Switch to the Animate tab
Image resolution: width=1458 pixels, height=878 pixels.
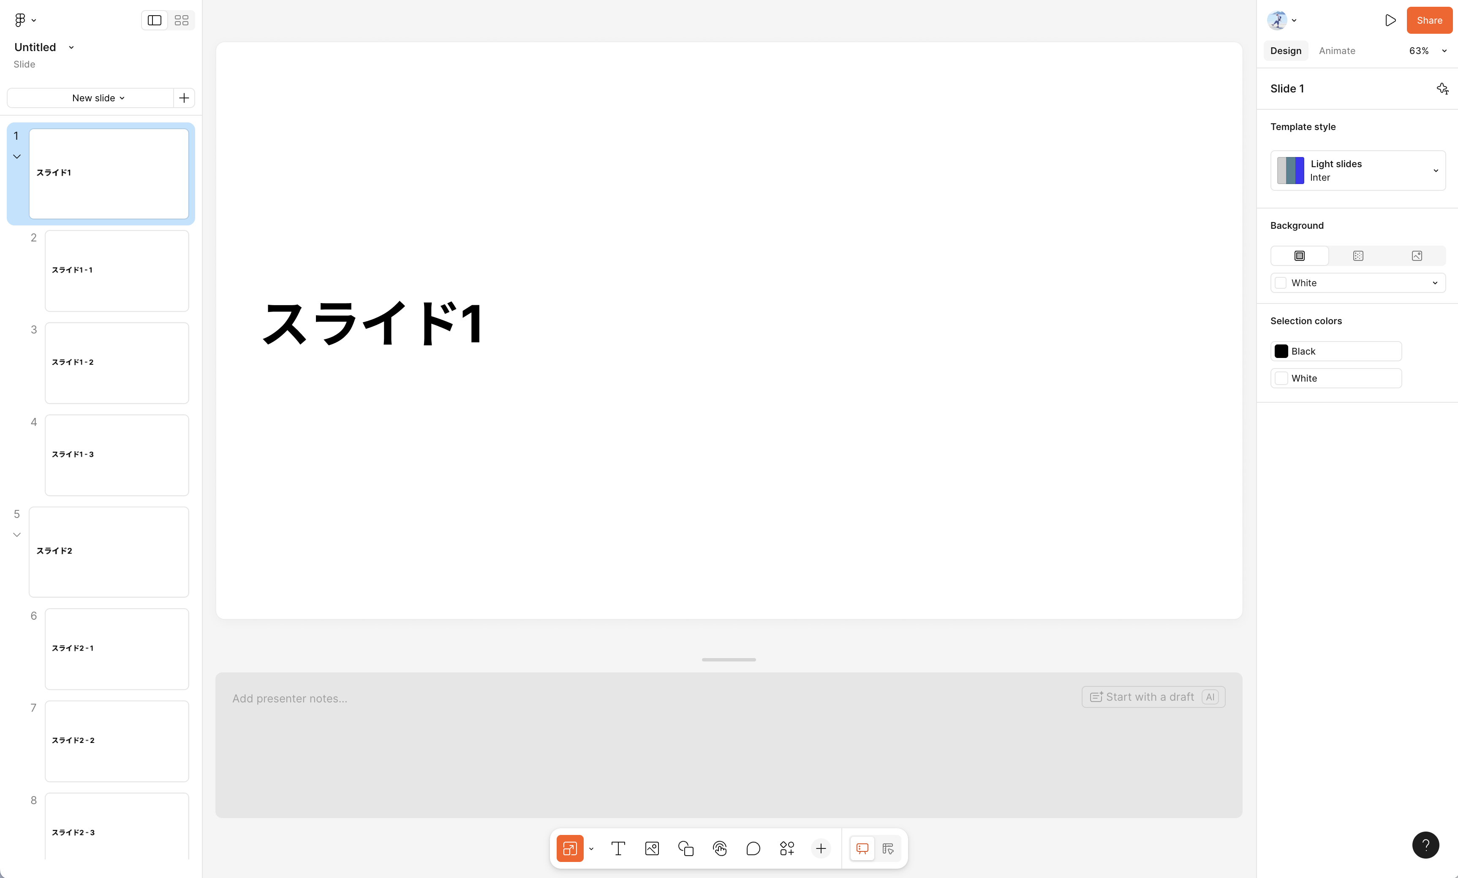click(1337, 50)
